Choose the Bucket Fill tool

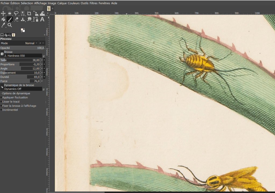tap(3, 19)
